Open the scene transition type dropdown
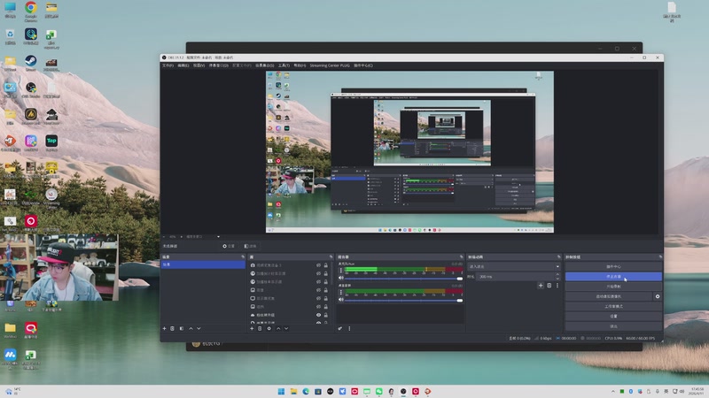The height and width of the screenshot is (398, 709). [x=514, y=267]
